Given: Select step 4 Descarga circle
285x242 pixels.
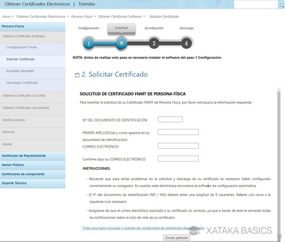Looking at the screenshot, I should 186,43.
